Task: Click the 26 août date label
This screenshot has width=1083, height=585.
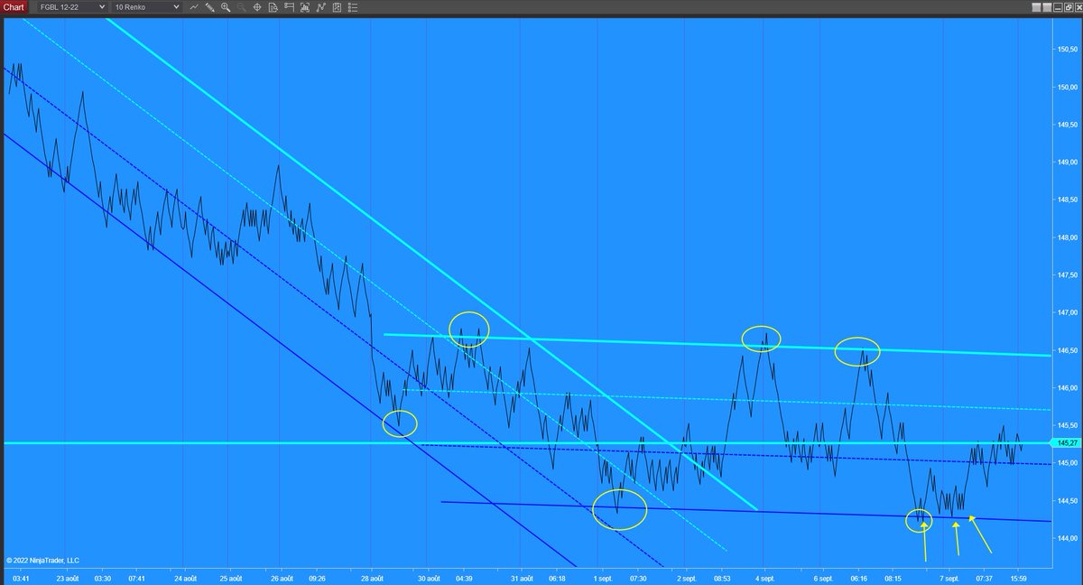Action: pos(282,578)
